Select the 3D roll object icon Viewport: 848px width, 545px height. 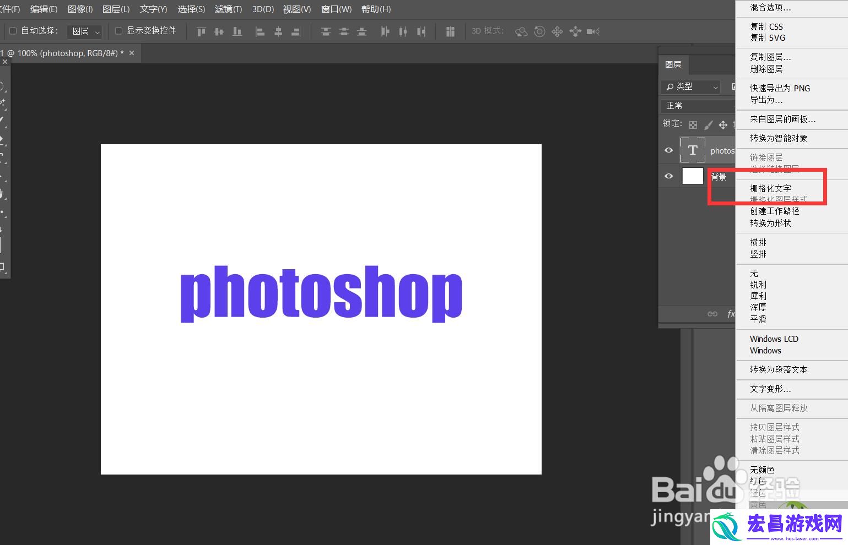pyautogui.click(x=540, y=31)
